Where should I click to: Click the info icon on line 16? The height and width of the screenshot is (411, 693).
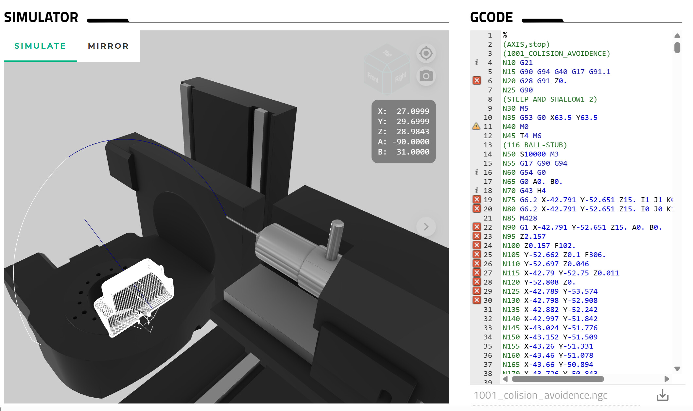(x=476, y=172)
